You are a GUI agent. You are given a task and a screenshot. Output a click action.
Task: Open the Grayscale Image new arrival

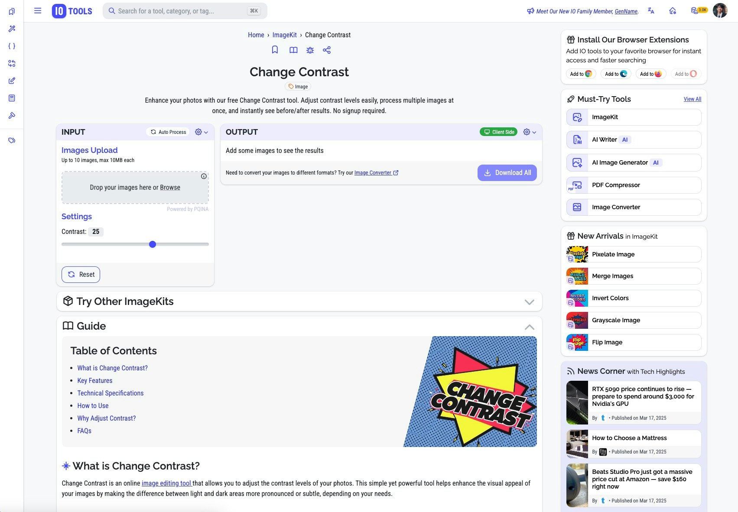coord(634,321)
